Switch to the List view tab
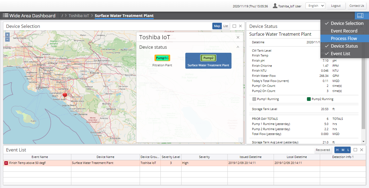 [x=226, y=26]
